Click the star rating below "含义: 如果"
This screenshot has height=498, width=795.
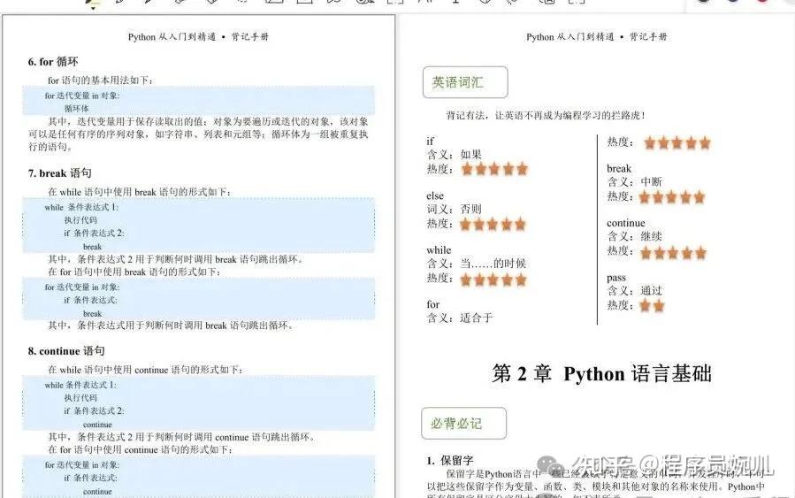pyautogui.click(x=494, y=169)
